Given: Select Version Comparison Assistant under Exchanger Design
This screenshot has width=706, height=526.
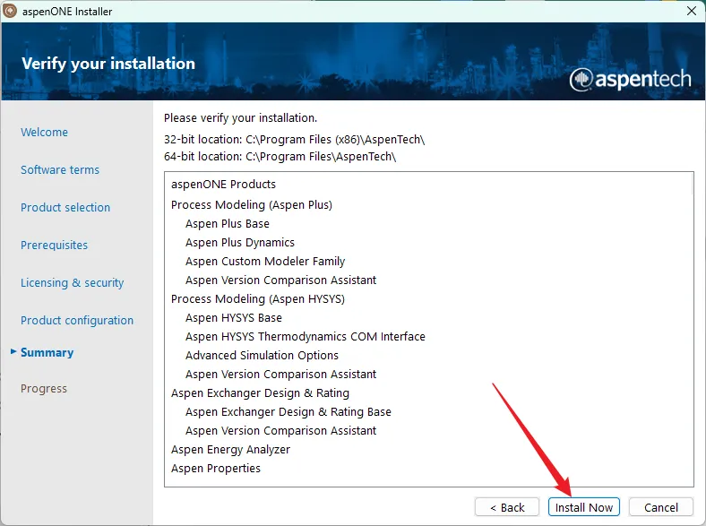Looking at the screenshot, I should [x=281, y=431].
